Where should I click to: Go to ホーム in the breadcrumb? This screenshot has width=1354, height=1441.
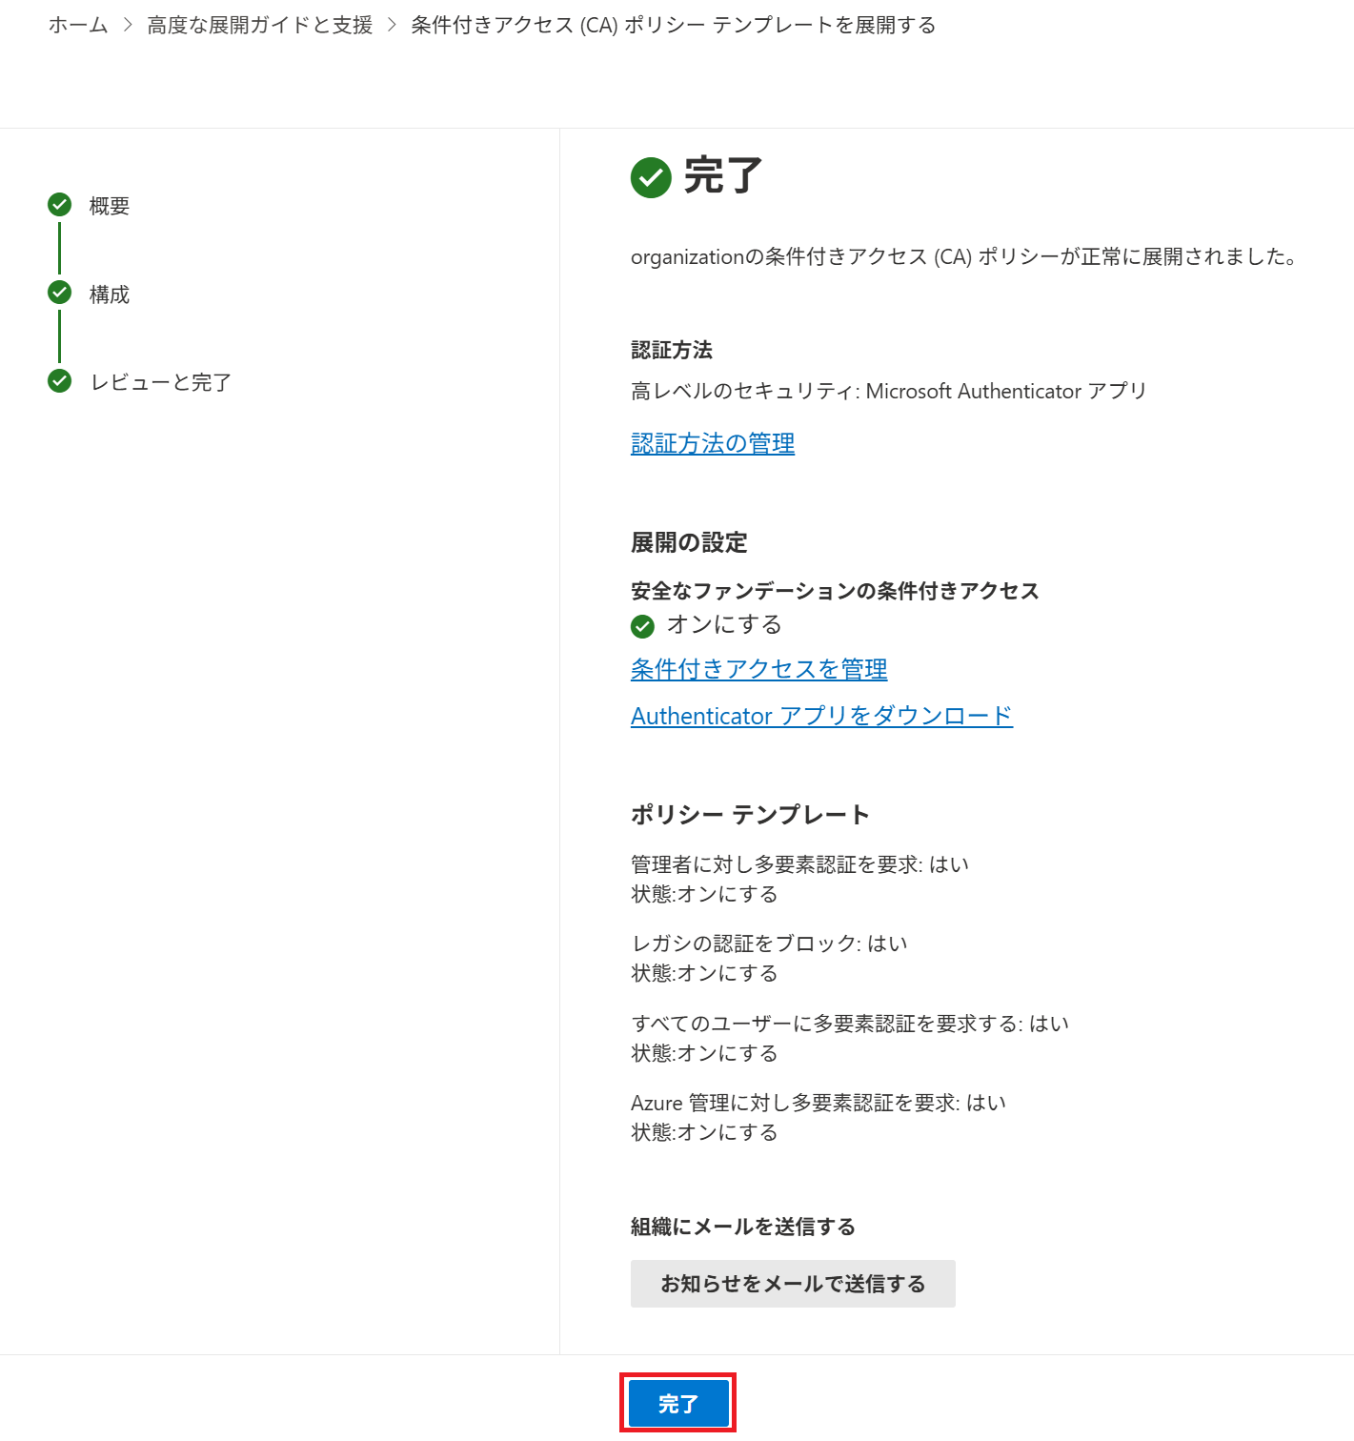pyautogui.click(x=78, y=25)
